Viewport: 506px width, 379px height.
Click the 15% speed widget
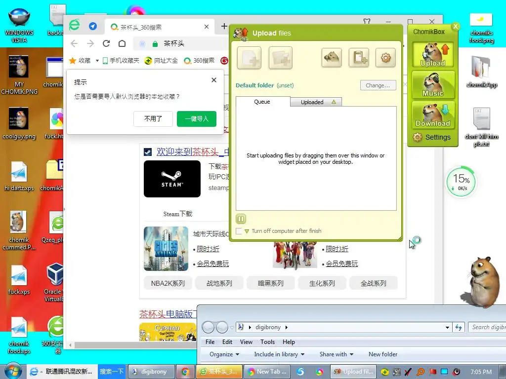461,182
